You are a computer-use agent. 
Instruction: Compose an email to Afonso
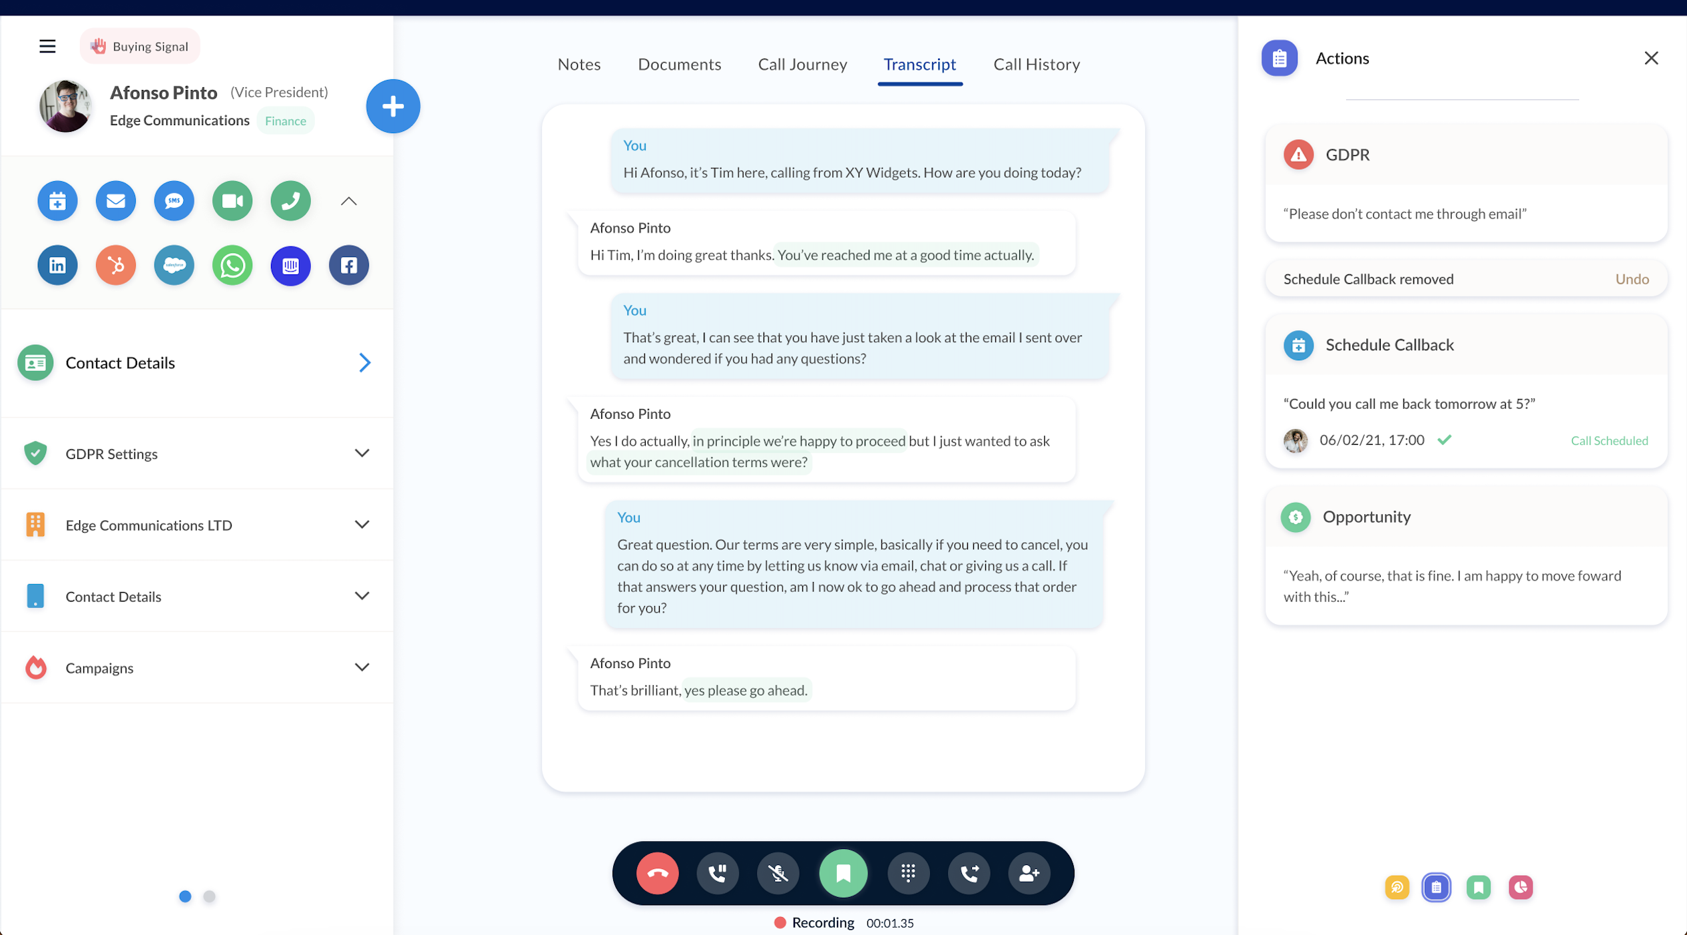(x=116, y=200)
